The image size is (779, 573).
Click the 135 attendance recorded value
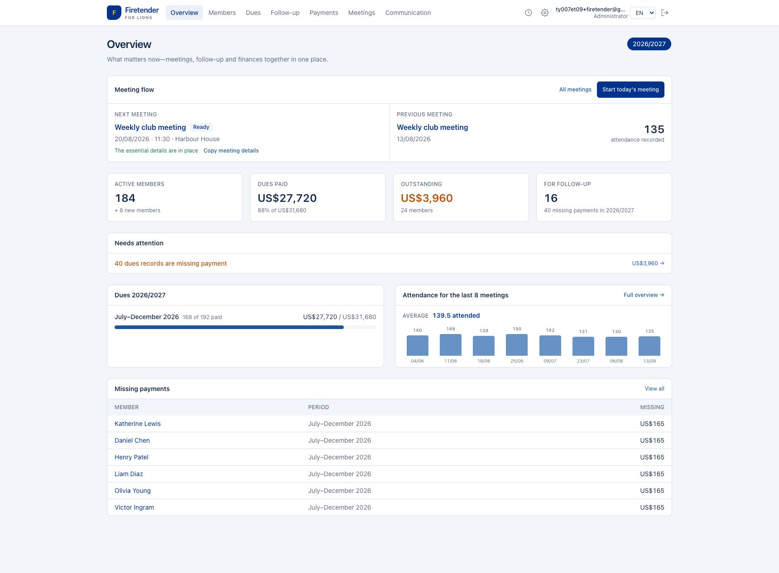click(x=654, y=129)
